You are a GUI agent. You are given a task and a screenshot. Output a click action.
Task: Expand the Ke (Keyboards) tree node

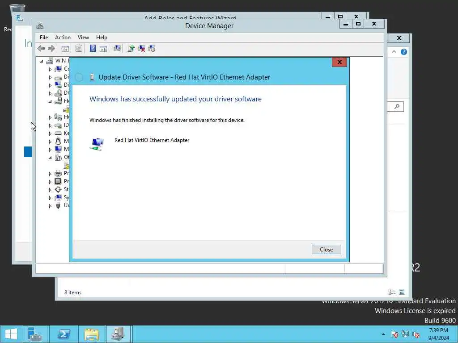click(50, 133)
